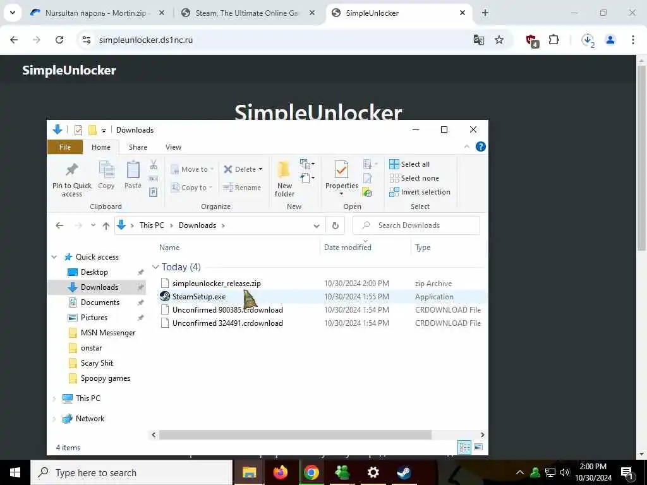The image size is (647, 485).
Task: Create a New folder
Action: tap(284, 179)
